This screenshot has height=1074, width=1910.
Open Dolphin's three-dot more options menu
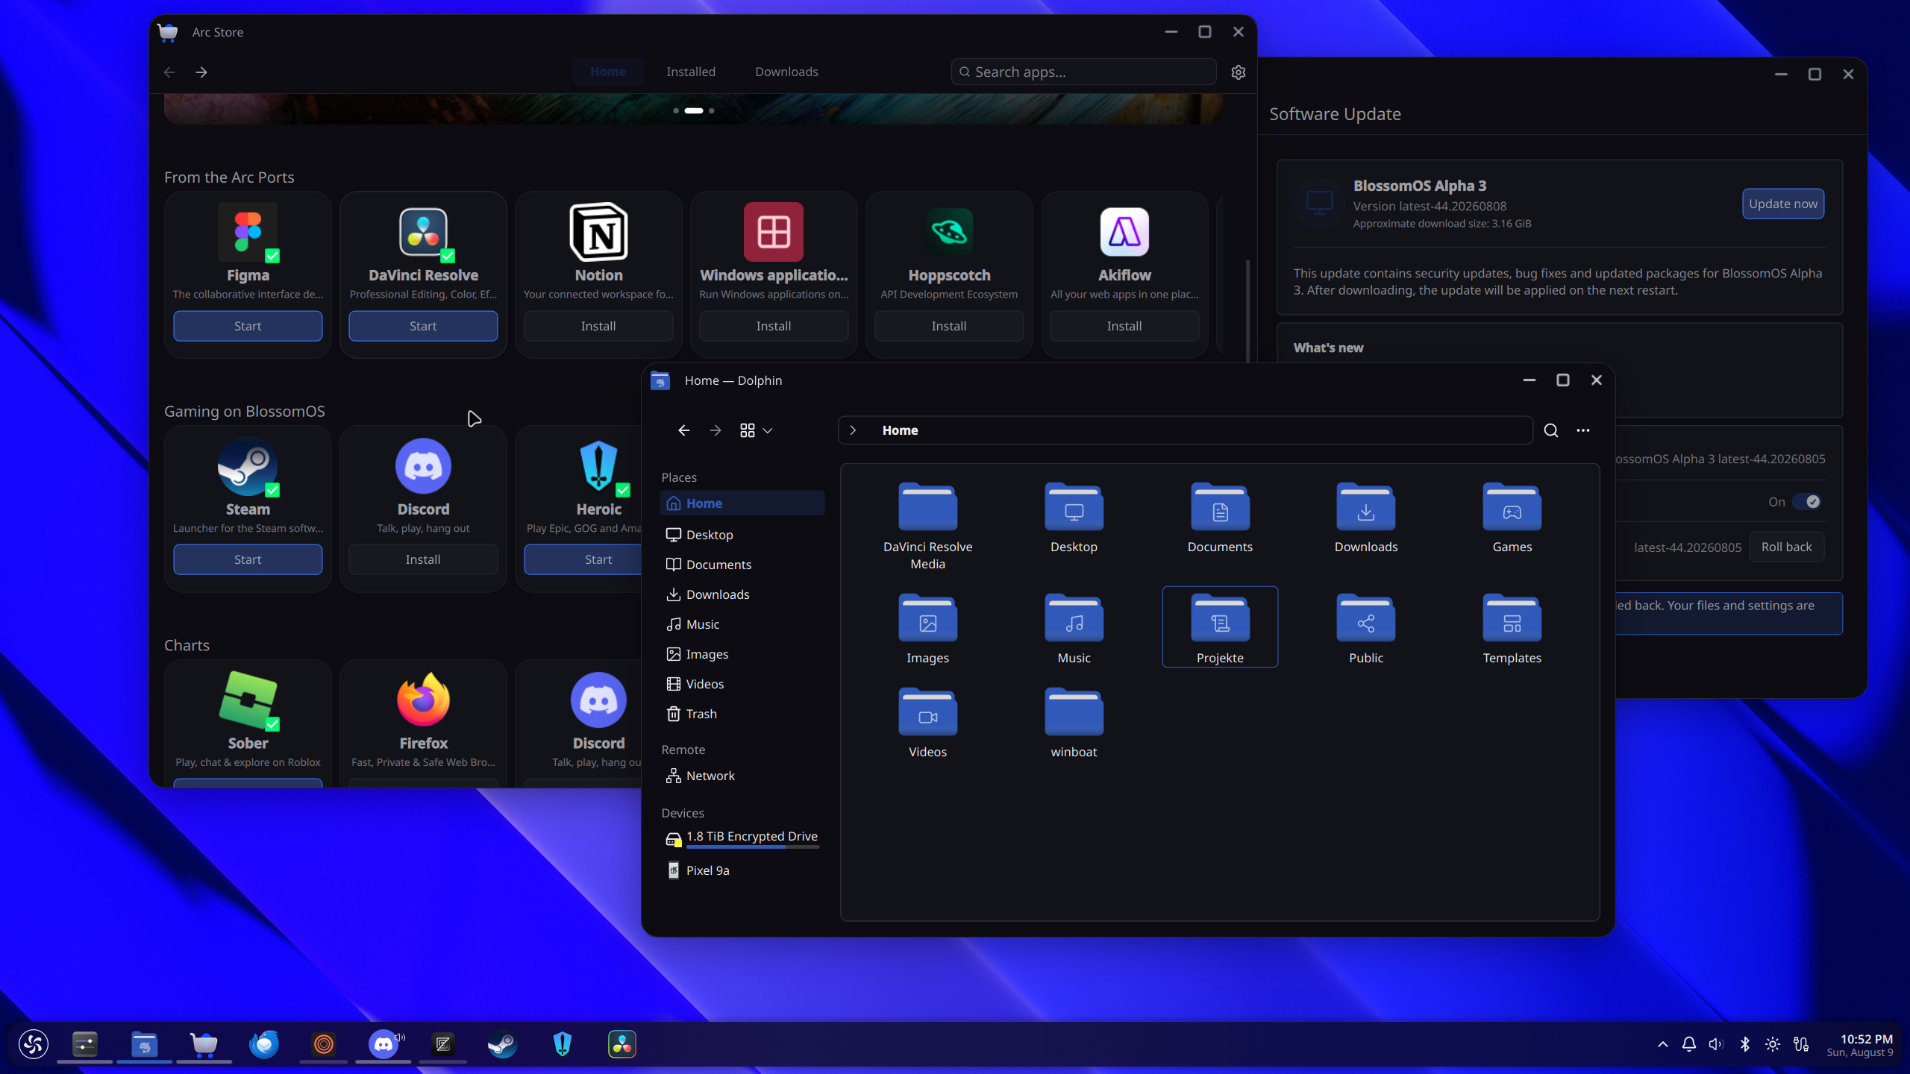click(x=1583, y=430)
